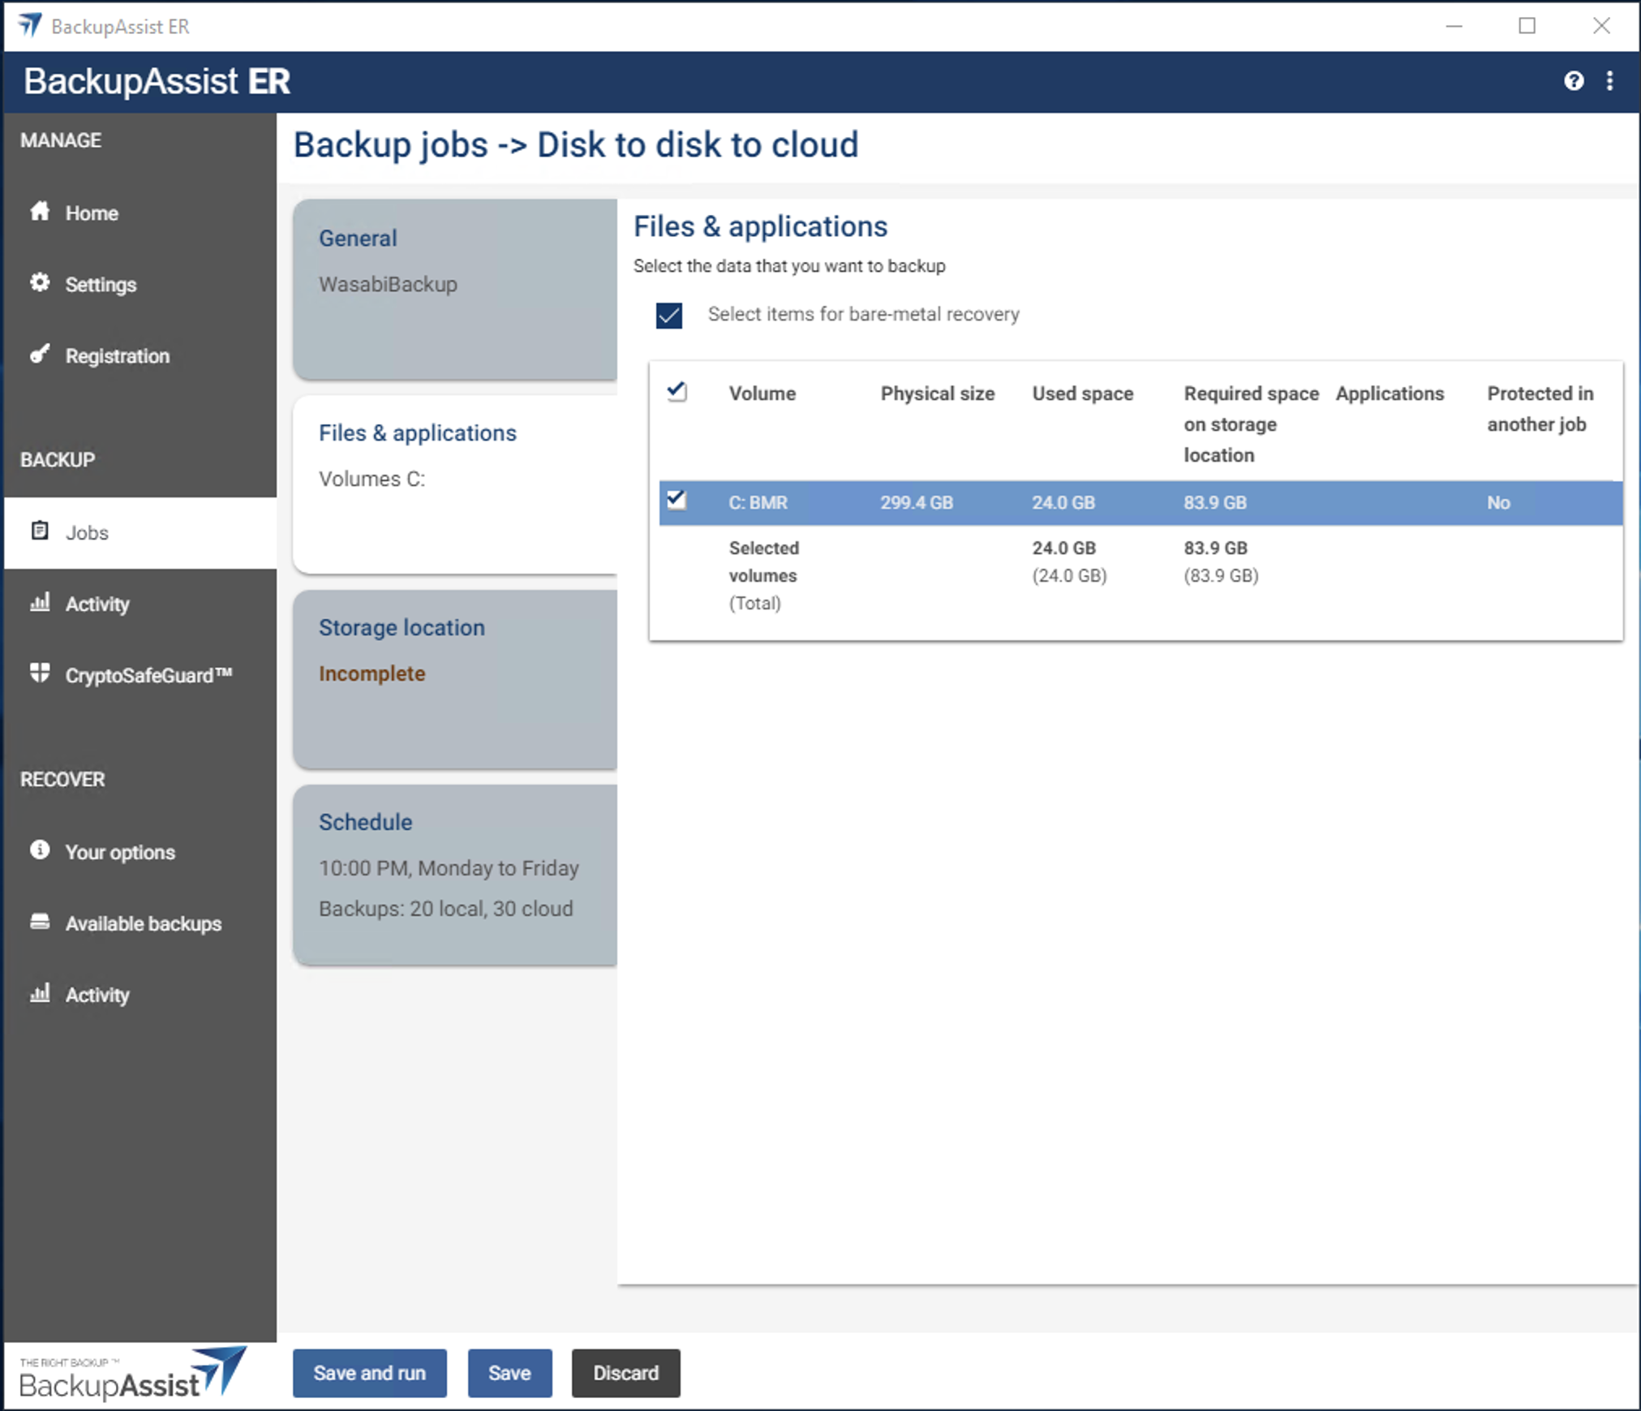Image resolution: width=1641 pixels, height=1411 pixels.
Task: Click the BackupAssist ER help icon
Action: tap(1574, 80)
